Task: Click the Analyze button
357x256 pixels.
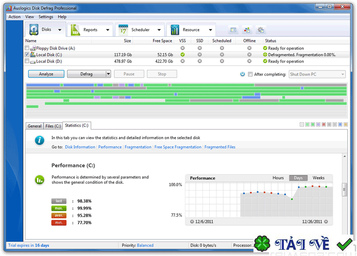Action: coord(46,74)
